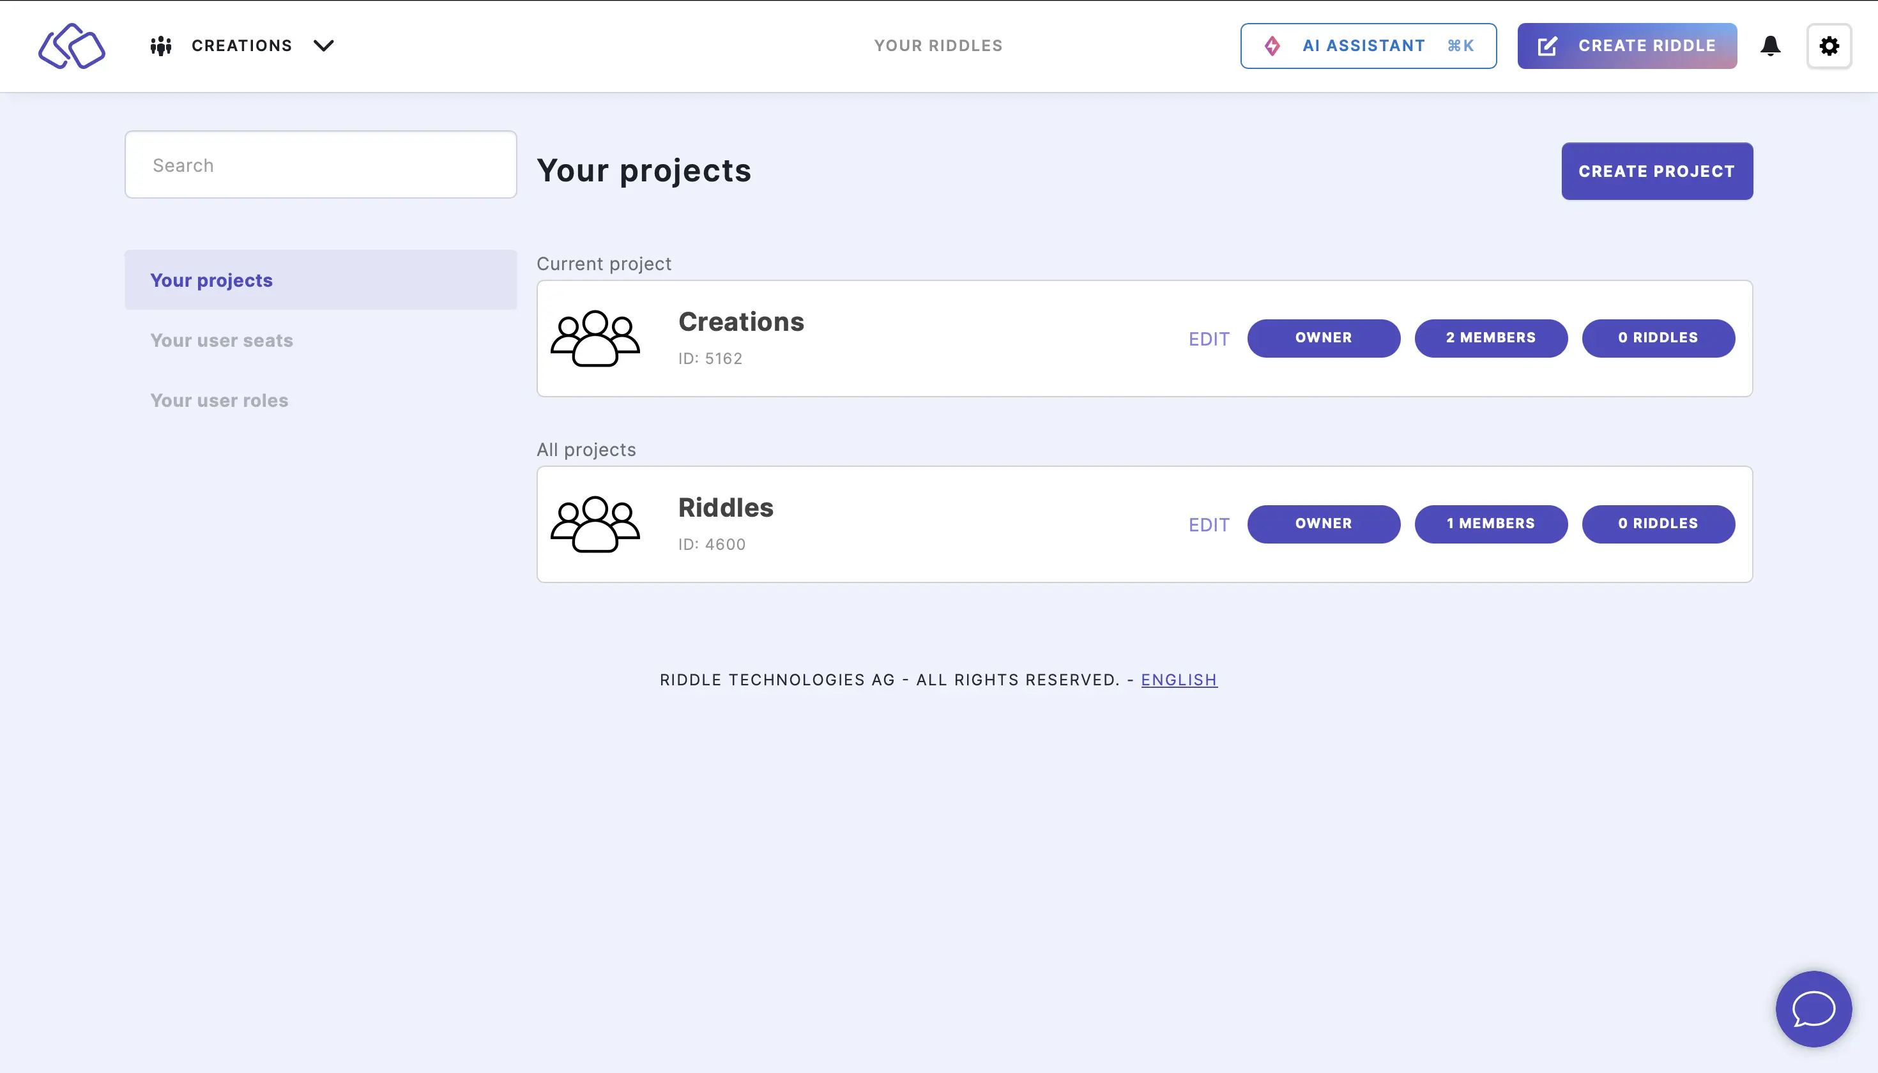Select Your user roles menu item
Screen dimensions: 1878x1073
(x=219, y=400)
